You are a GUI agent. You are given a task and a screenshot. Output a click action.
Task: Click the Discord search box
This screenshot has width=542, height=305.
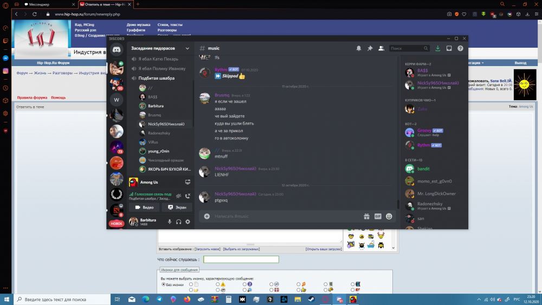pos(409,48)
